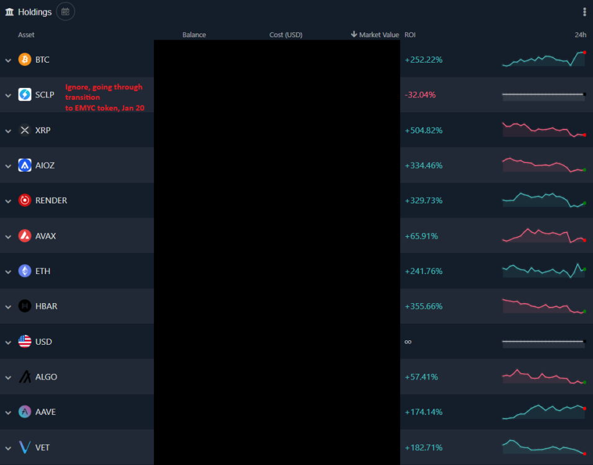Sort holdings by ROI column
Screen dimensions: 593x465
tap(410, 35)
